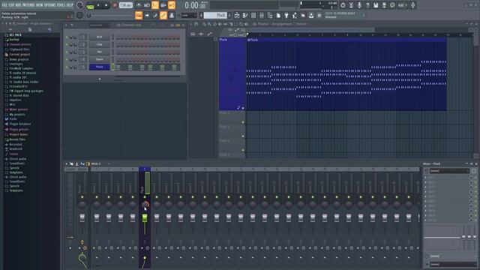This screenshot has height=270, width=480.
Task: Mute the Snare channel via green LED
Action: pos(67,59)
